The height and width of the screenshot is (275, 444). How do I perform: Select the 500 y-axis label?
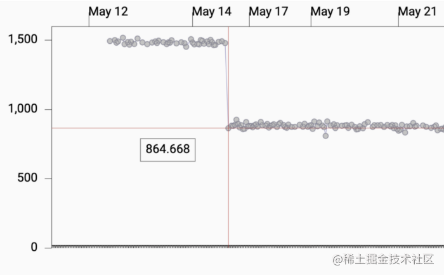tap(27, 178)
